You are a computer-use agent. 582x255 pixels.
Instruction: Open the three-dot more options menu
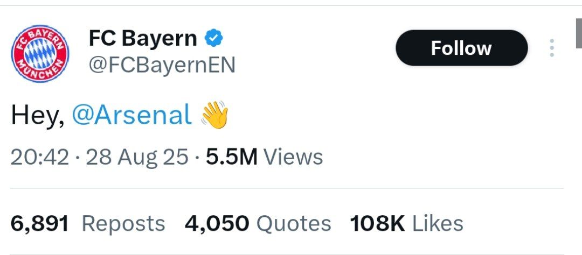point(551,48)
